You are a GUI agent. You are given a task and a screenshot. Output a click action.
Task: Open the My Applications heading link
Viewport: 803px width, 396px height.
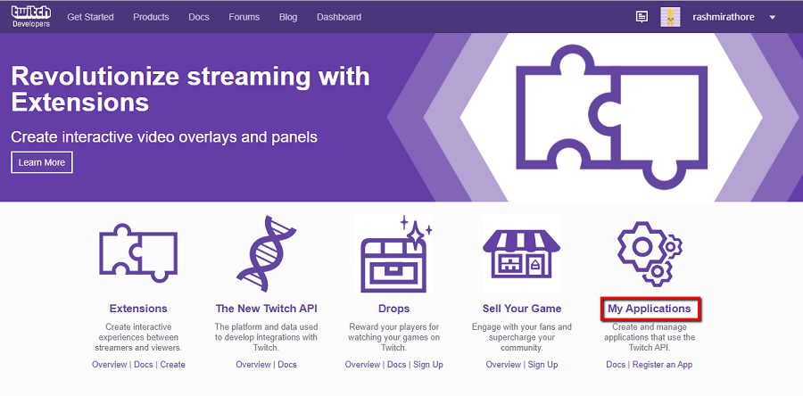tap(650, 309)
